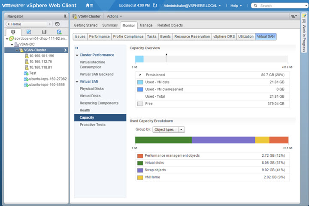Viewport: 309px width, 206px height.
Task: Open the vSphere home menu icon
Action: tap(89, 6)
